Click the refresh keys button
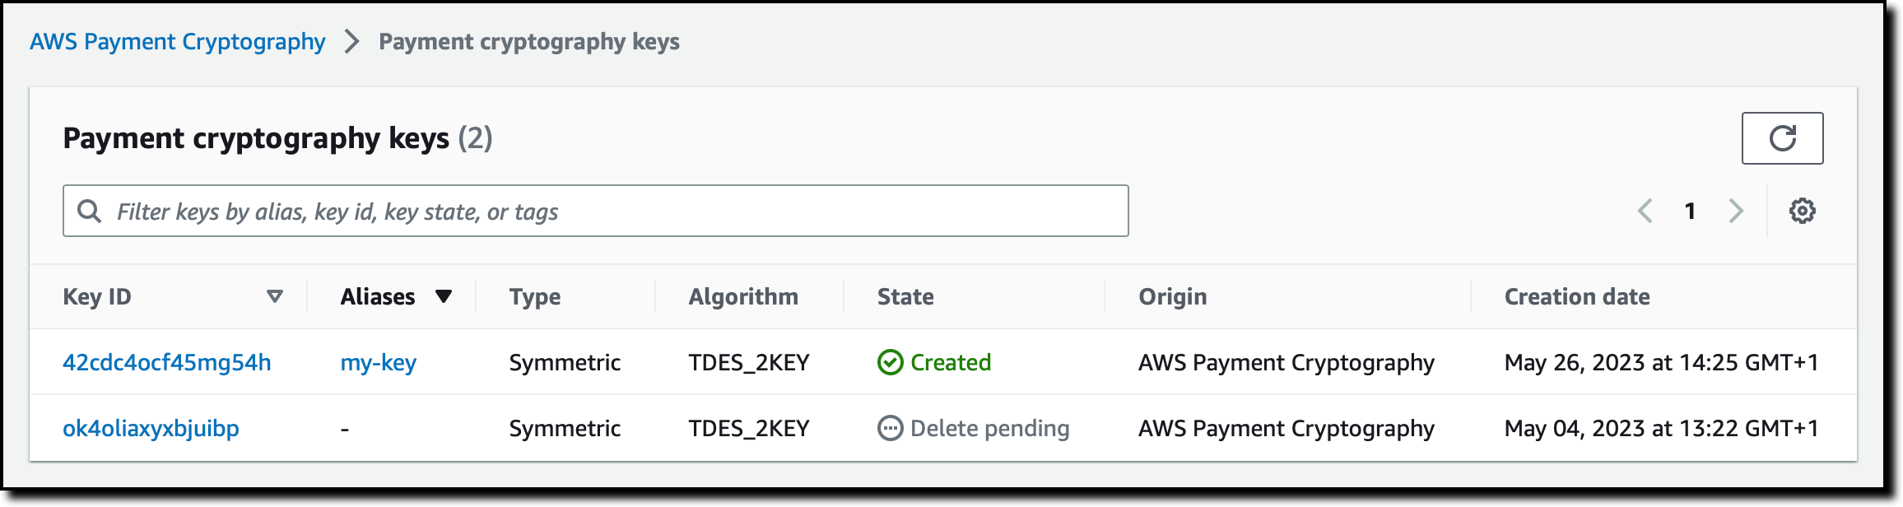The width and height of the screenshot is (1903, 507). (x=1782, y=138)
